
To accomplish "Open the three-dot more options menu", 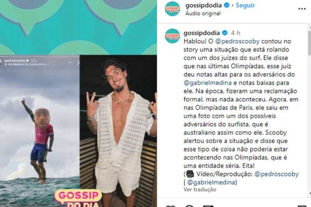I will click(302, 9).
